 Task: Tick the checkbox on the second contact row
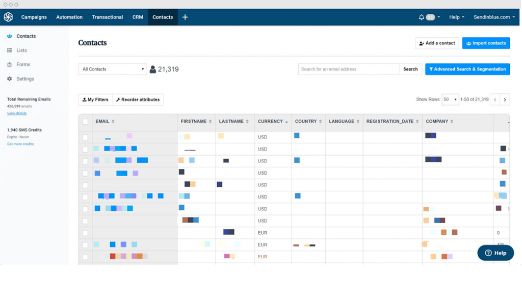(x=85, y=149)
